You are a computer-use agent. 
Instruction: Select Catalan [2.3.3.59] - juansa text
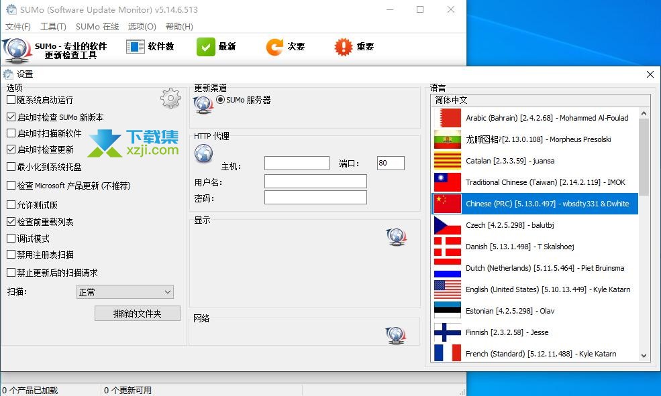coord(510,161)
